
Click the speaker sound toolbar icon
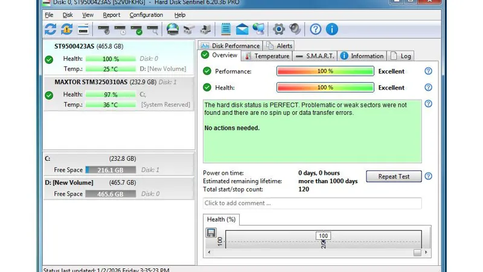click(x=295, y=29)
